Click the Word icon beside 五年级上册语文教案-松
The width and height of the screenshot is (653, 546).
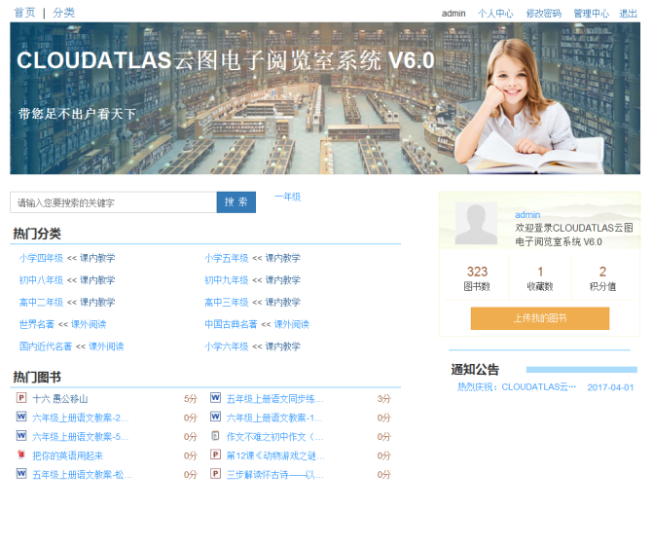tap(21, 474)
